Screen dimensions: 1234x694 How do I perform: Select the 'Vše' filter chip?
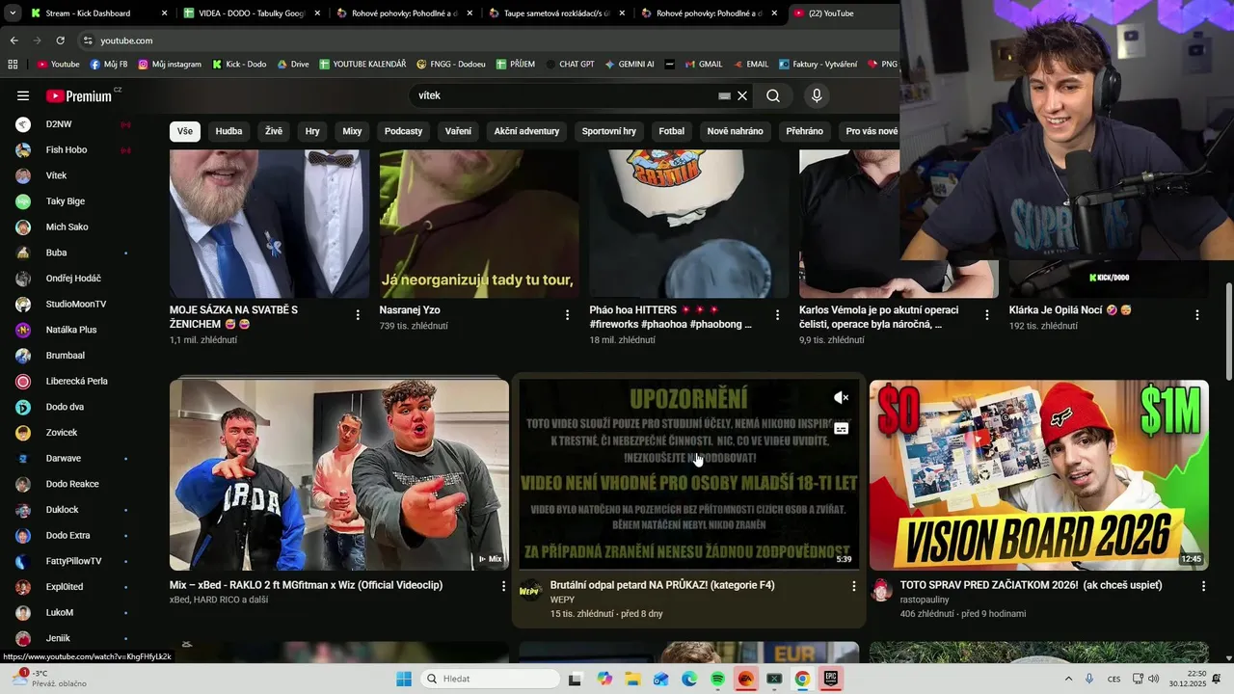point(185,131)
